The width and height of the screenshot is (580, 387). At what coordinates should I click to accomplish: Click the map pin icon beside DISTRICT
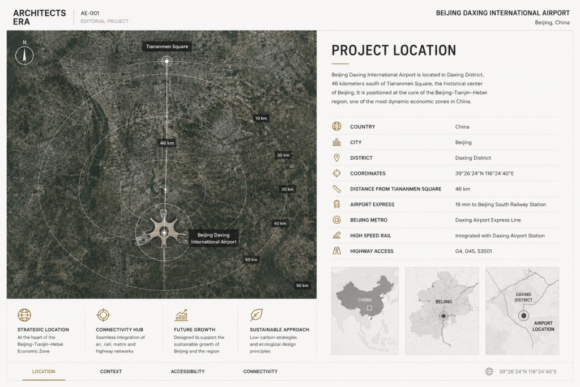336,158
